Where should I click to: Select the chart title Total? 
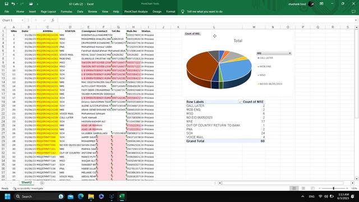click(x=238, y=41)
